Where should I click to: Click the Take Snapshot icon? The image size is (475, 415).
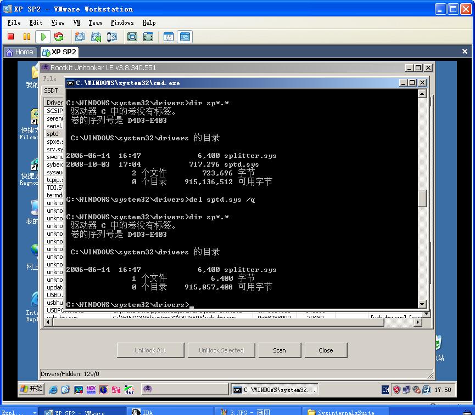tap(80, 37)
